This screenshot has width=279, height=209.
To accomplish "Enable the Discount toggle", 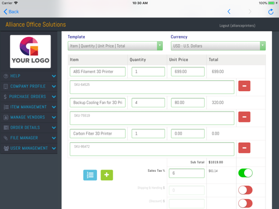I will 245,204.
